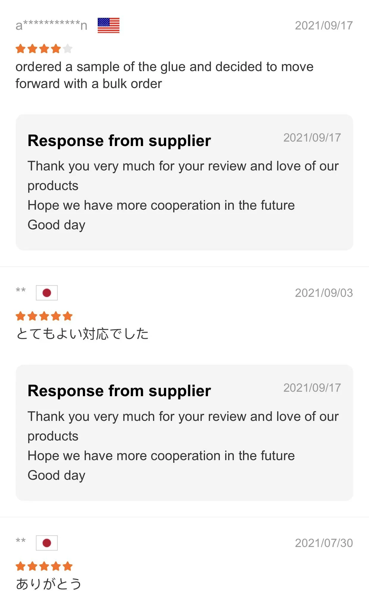Click first 'Response from supplier' heading
This screenshot has width=369, height=591.
(x=119, y=141)
